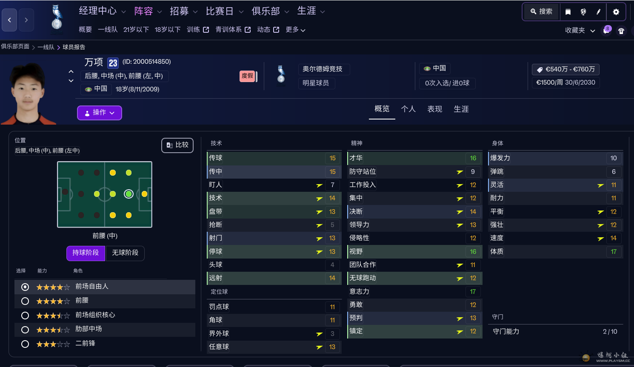Image resolution: width=634 pixels, height=367 pixels.
Task: Select the 前腰 role radio button
Action: coord(25,301)
